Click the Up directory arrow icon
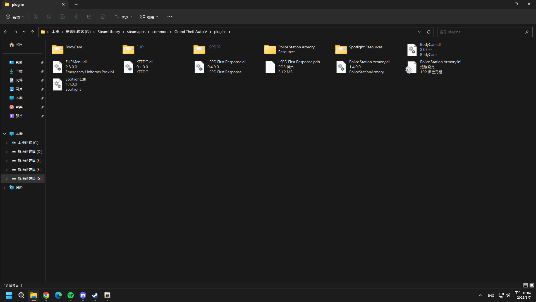536x302 pixels. (32, 32)
